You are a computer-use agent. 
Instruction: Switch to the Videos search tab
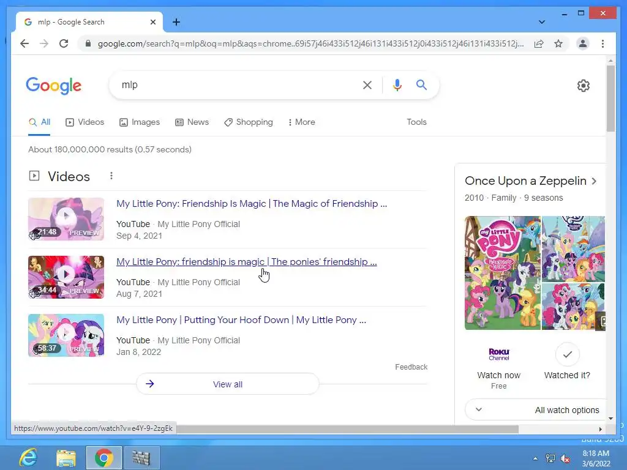click(x=84, y=122)
